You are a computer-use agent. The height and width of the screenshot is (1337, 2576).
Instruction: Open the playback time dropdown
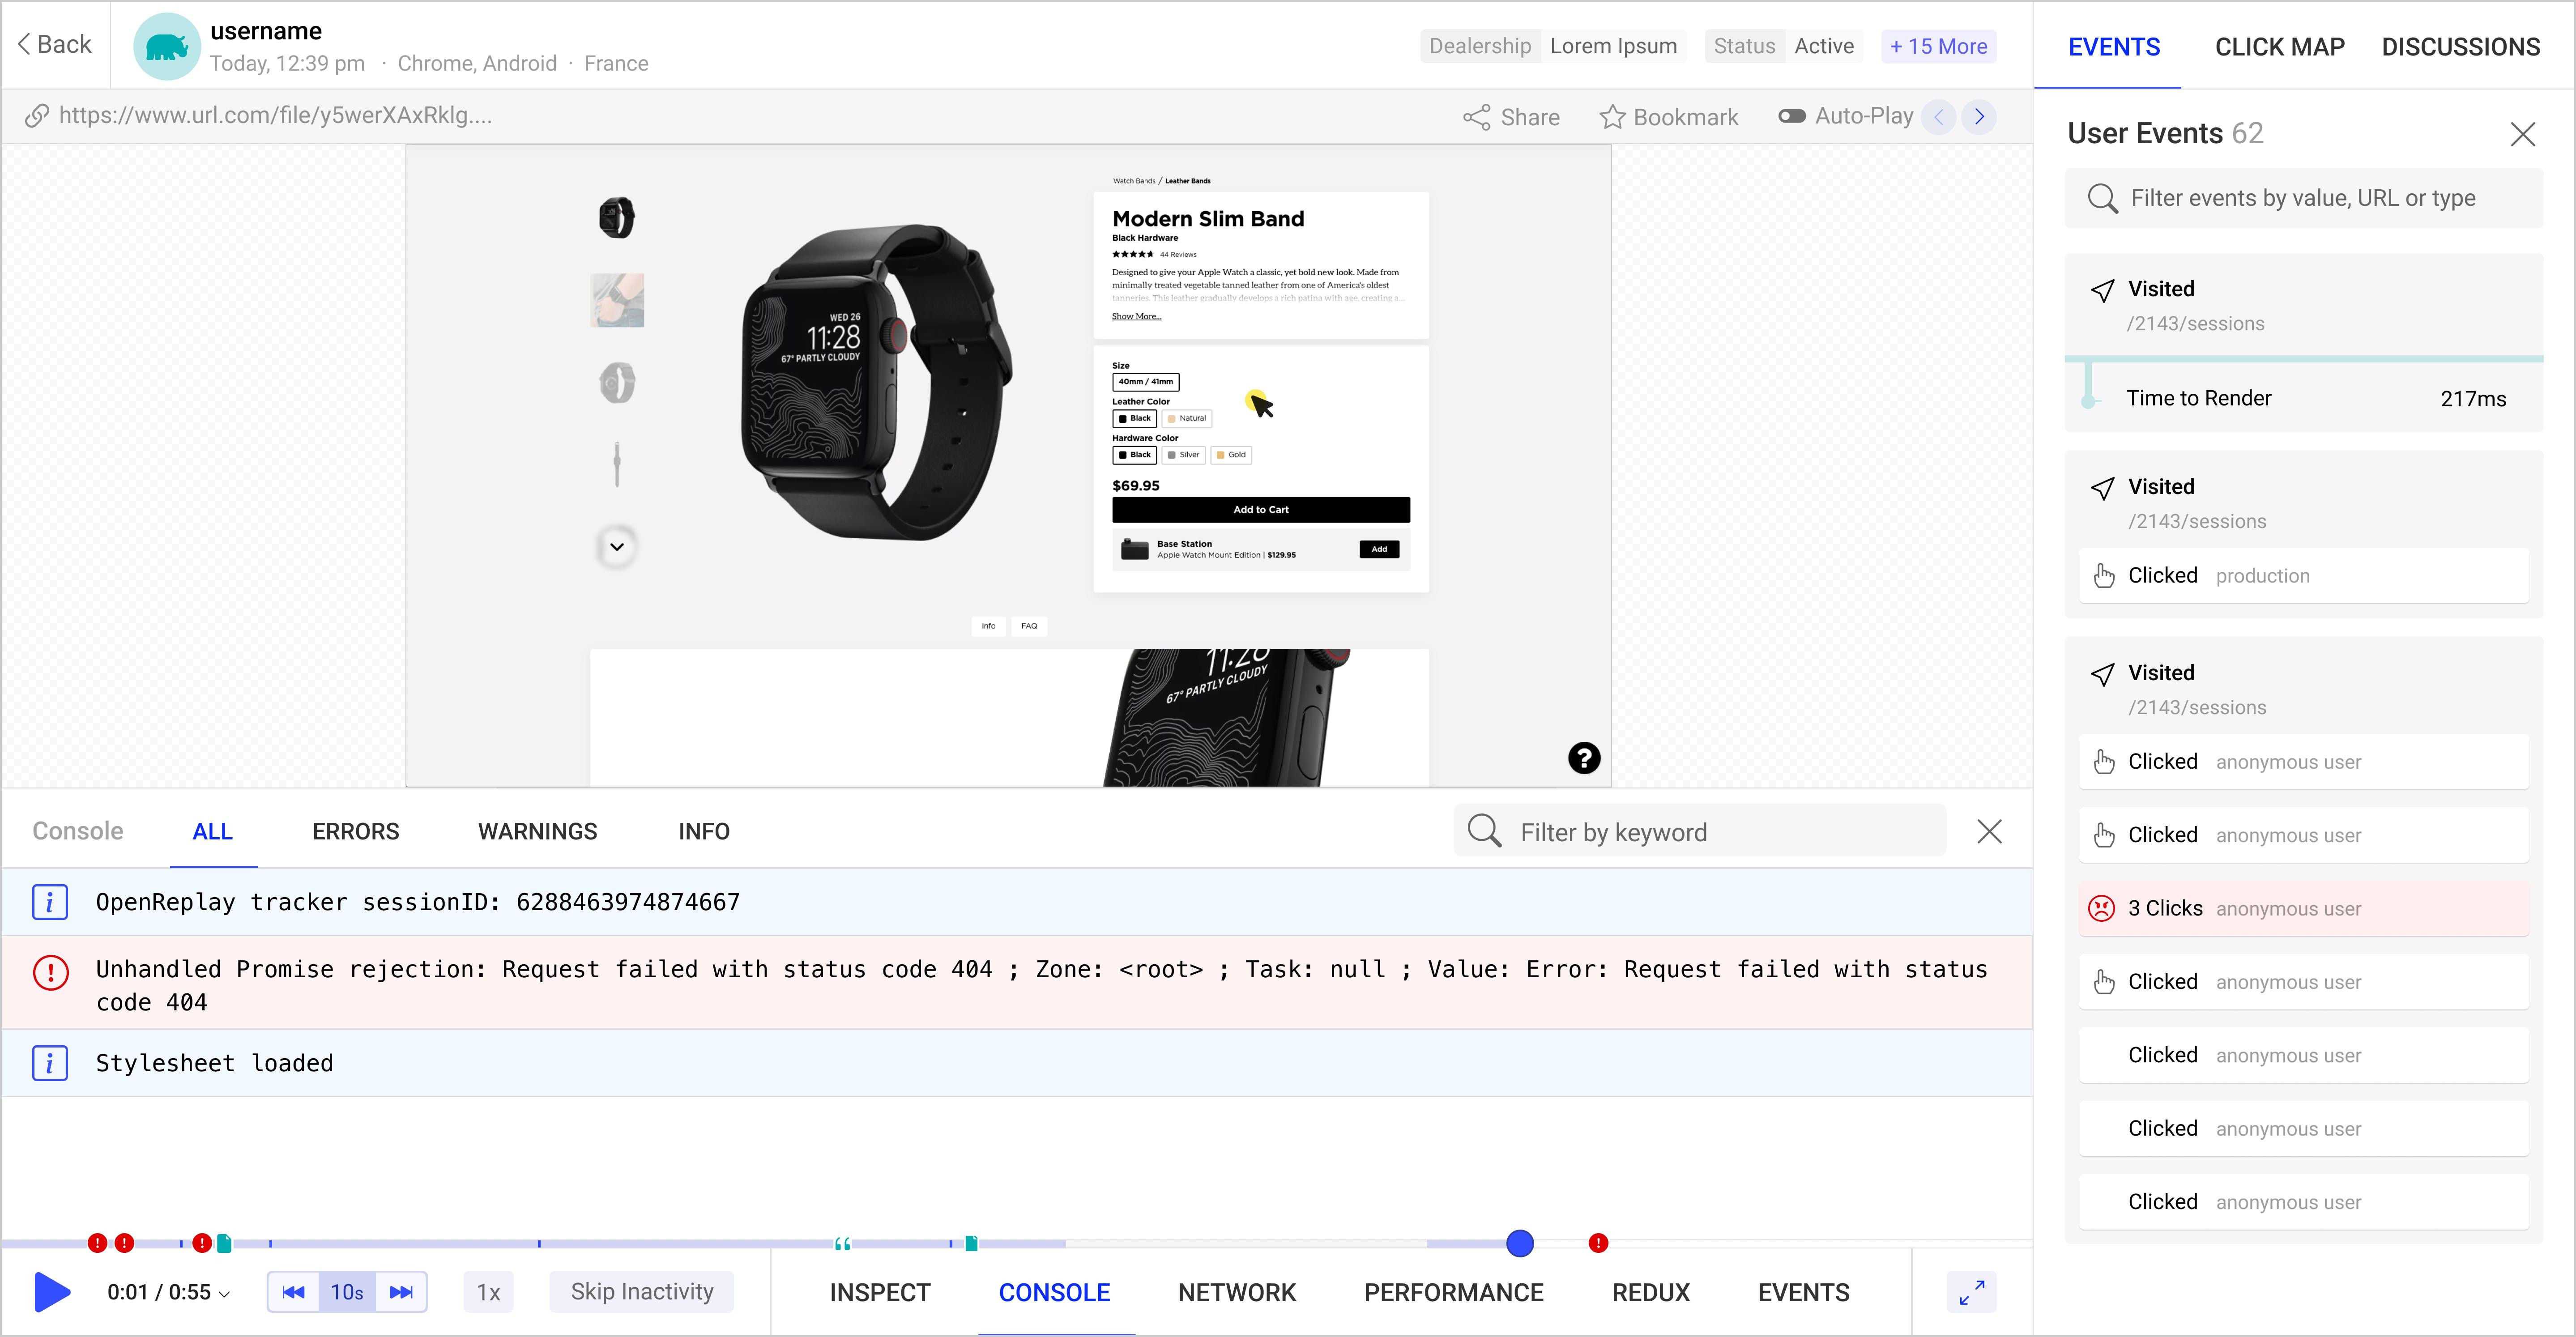225,1294
